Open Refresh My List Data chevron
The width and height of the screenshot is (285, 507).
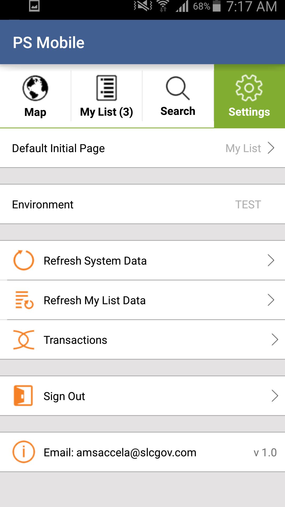pos(271,300)
